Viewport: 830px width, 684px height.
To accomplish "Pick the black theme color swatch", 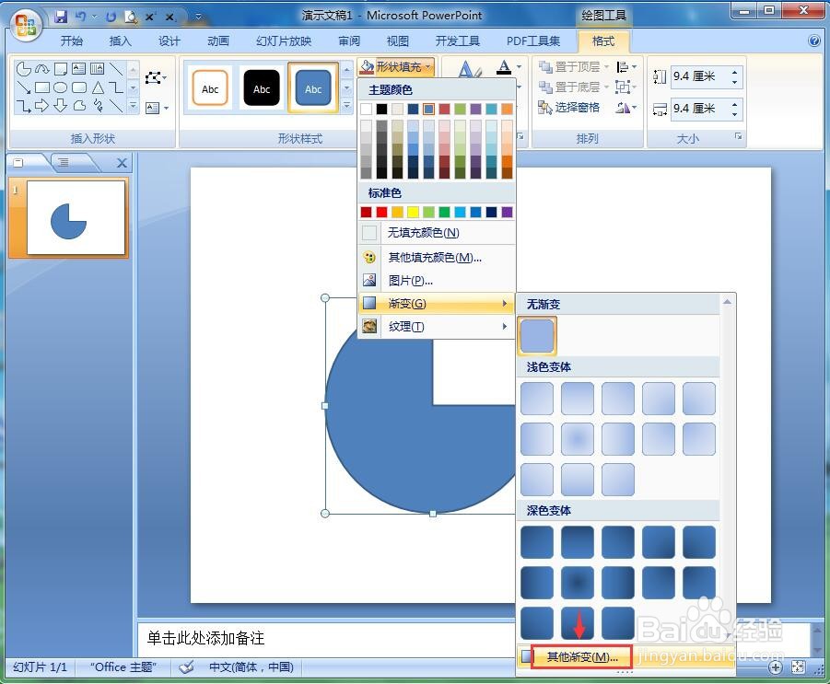I will pos(381,109).
